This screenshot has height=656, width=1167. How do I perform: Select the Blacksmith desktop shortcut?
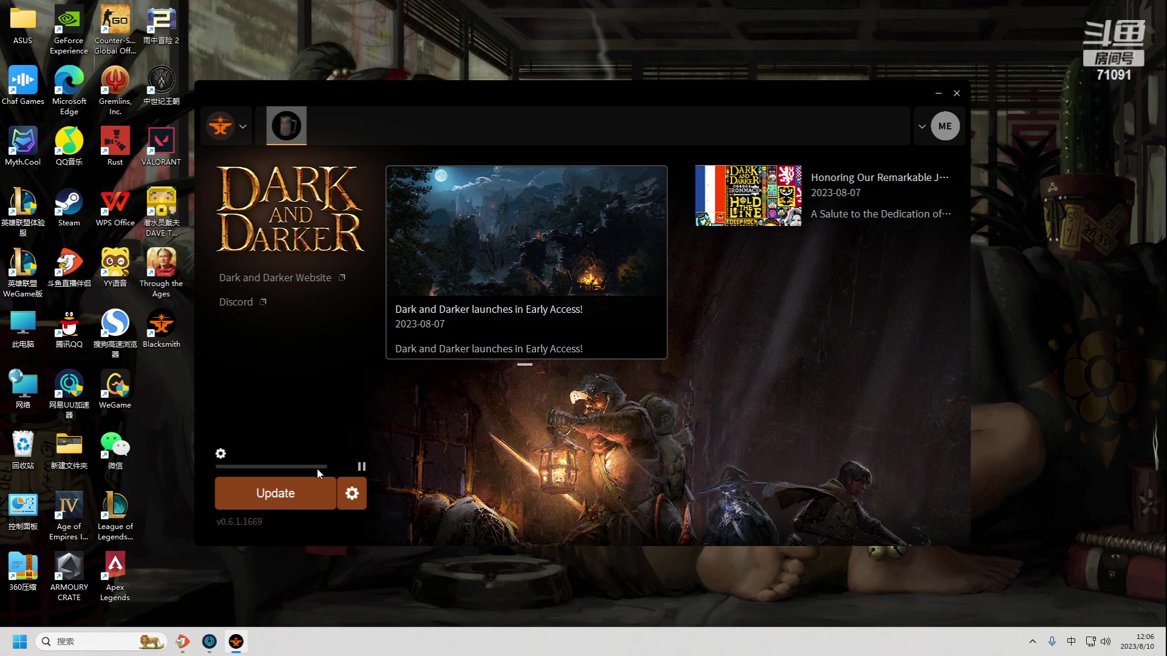click(161, 329)
